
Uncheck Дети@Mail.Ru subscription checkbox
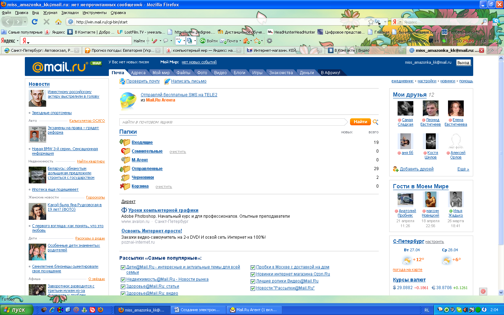click(x=123, y=267)
